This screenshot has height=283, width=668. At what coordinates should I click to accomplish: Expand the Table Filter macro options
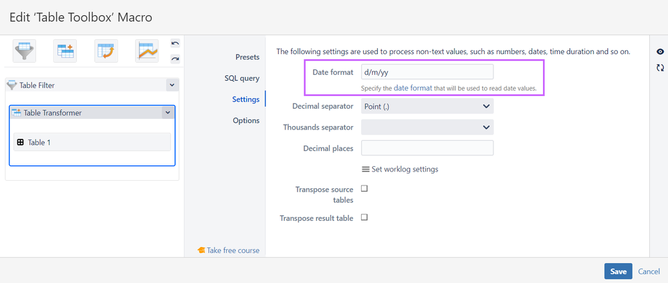pos(171,85)
